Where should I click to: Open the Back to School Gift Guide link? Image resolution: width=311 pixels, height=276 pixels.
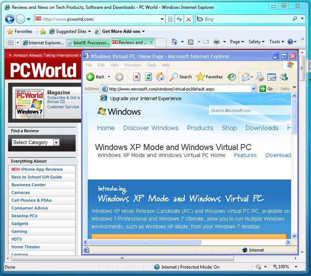coord(37,177)
